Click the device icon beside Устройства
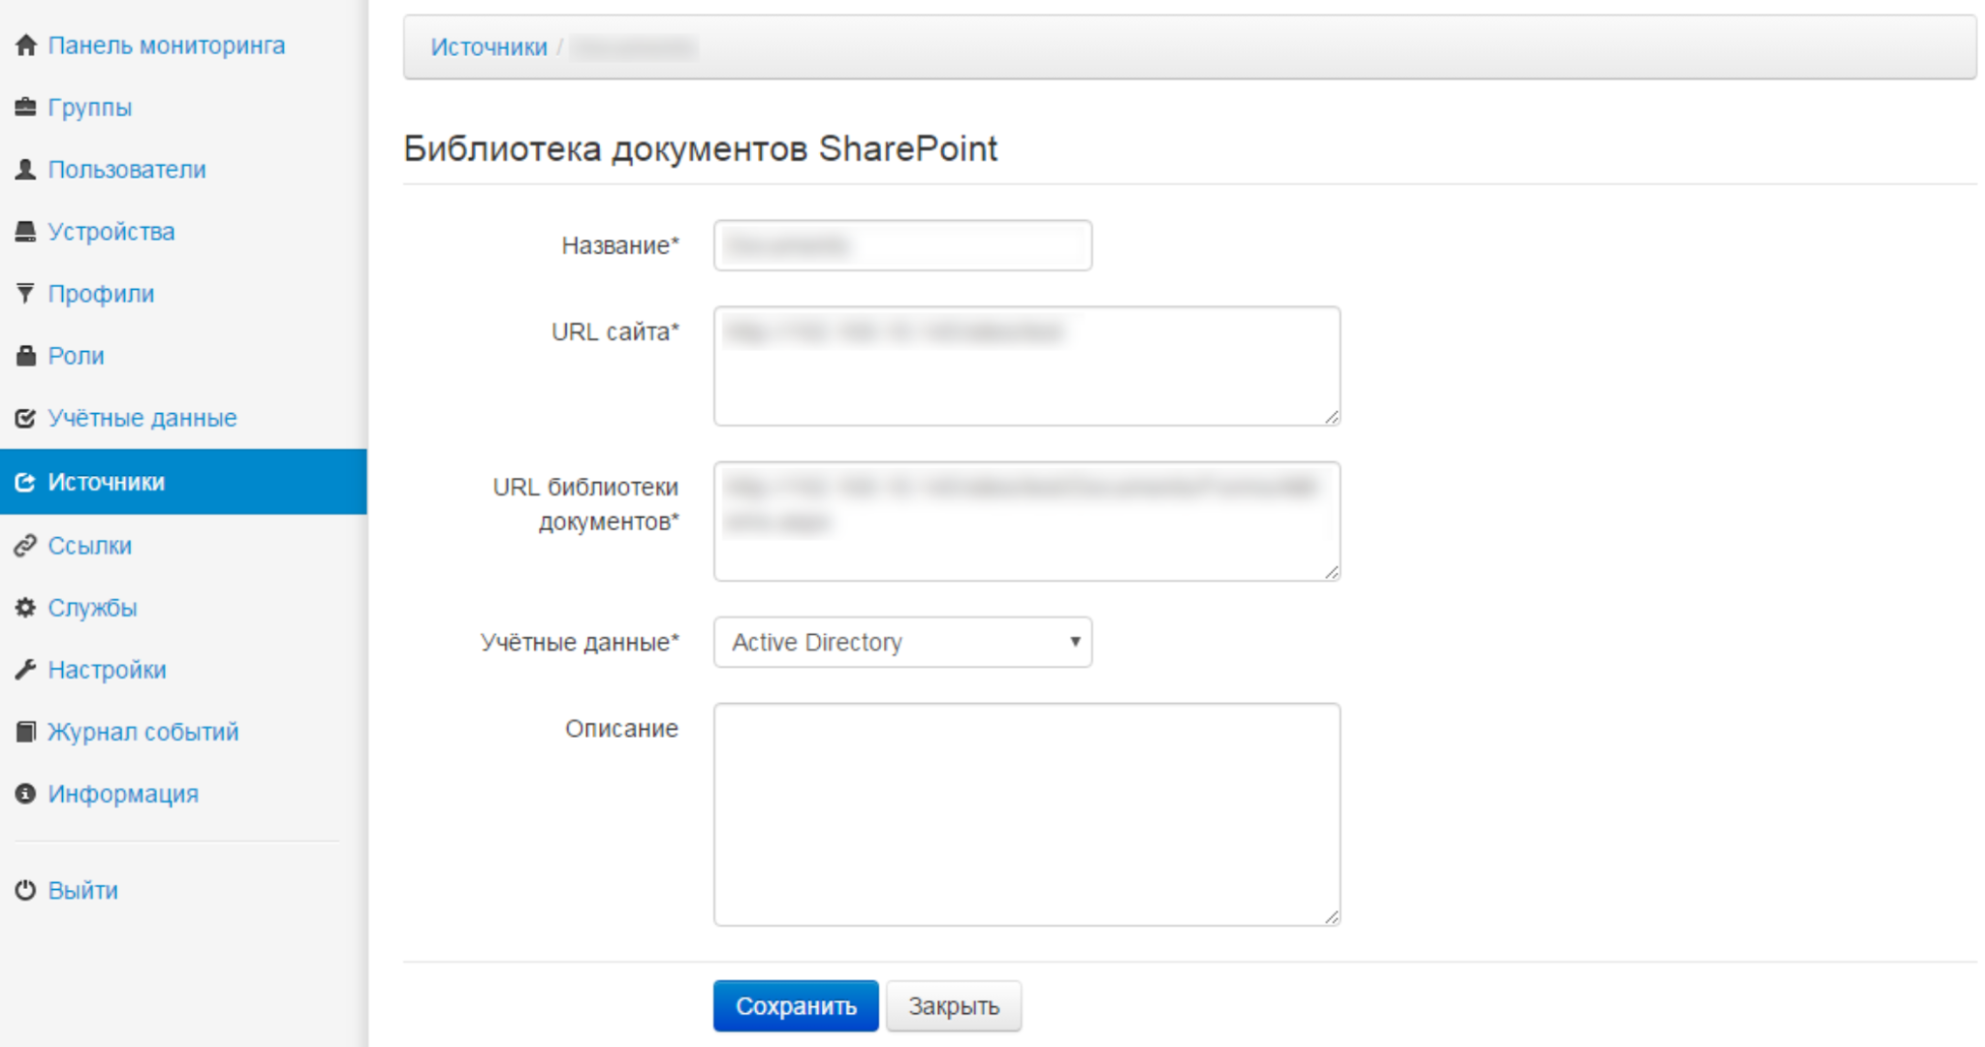 (x=26, y=232)
